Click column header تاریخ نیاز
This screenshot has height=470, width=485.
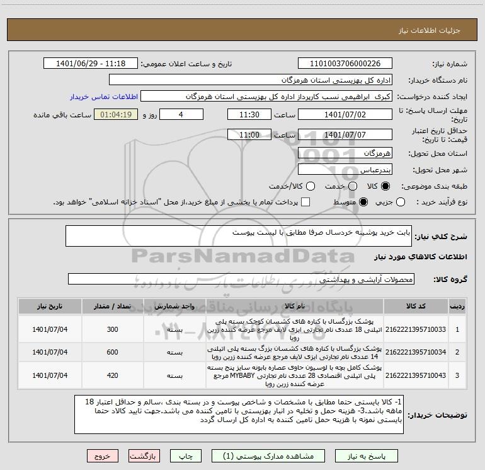tap(50, 306)
